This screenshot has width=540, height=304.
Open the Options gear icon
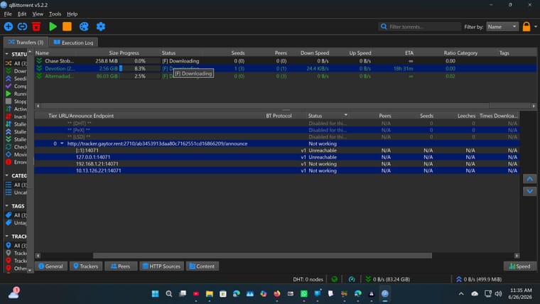coord(101,26)
